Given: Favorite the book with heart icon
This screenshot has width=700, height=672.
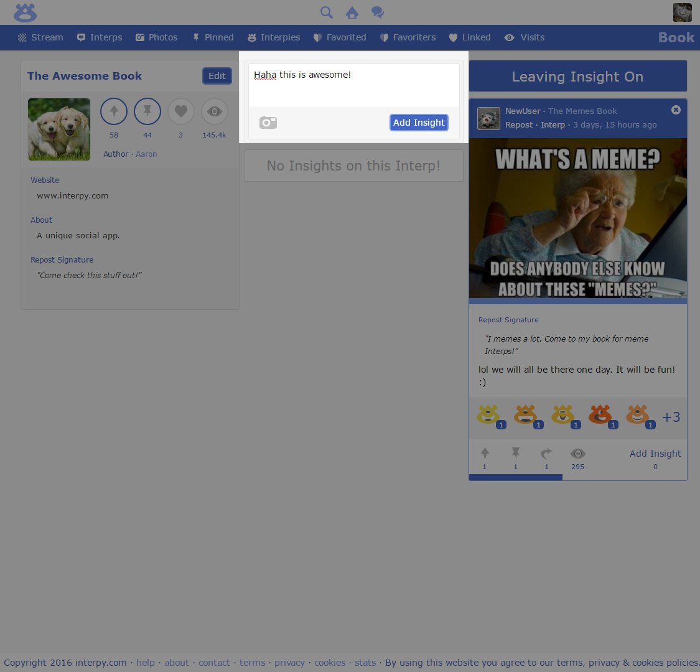Looking at the screenshot, I should click(181, 111).
